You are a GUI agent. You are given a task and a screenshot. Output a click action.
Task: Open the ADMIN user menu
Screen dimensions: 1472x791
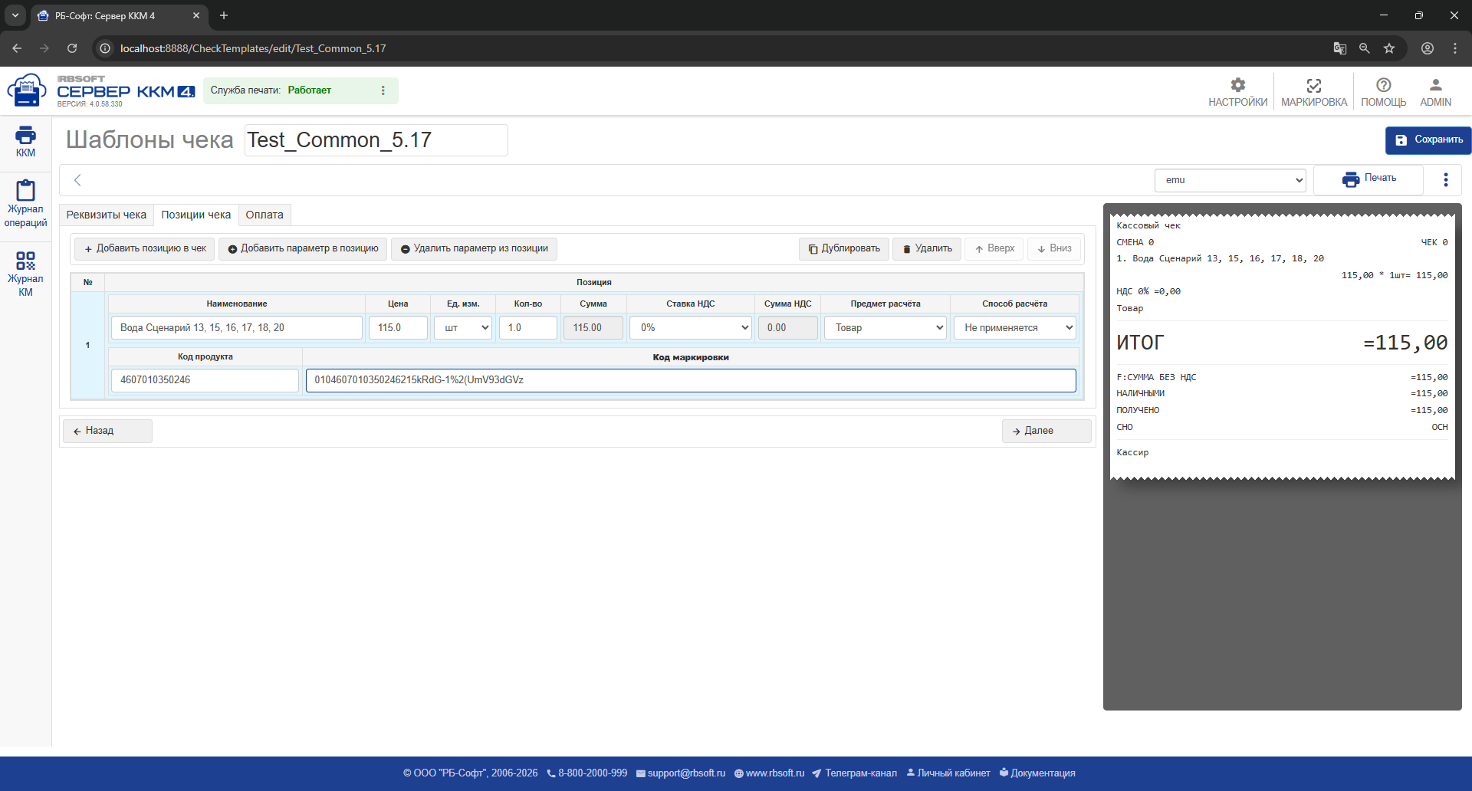pyautogui.click(x=1435, y=92)
